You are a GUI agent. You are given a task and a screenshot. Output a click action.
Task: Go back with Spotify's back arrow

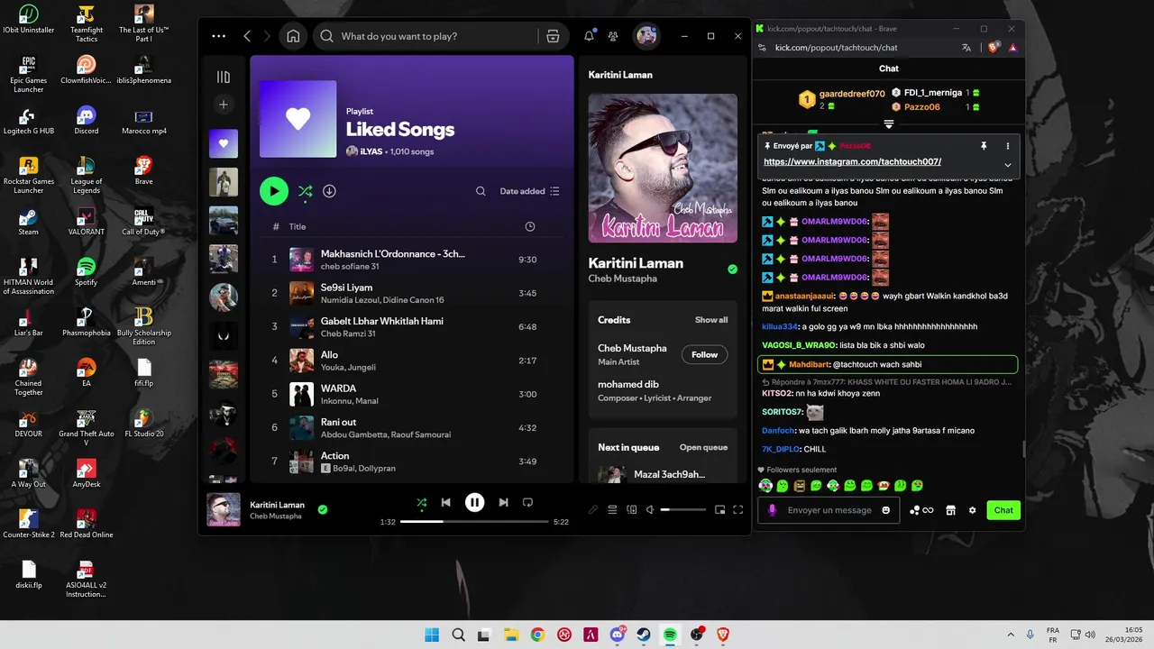click(x=247, y=36)
